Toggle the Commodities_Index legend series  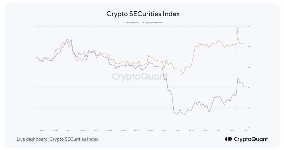(131, 22)
